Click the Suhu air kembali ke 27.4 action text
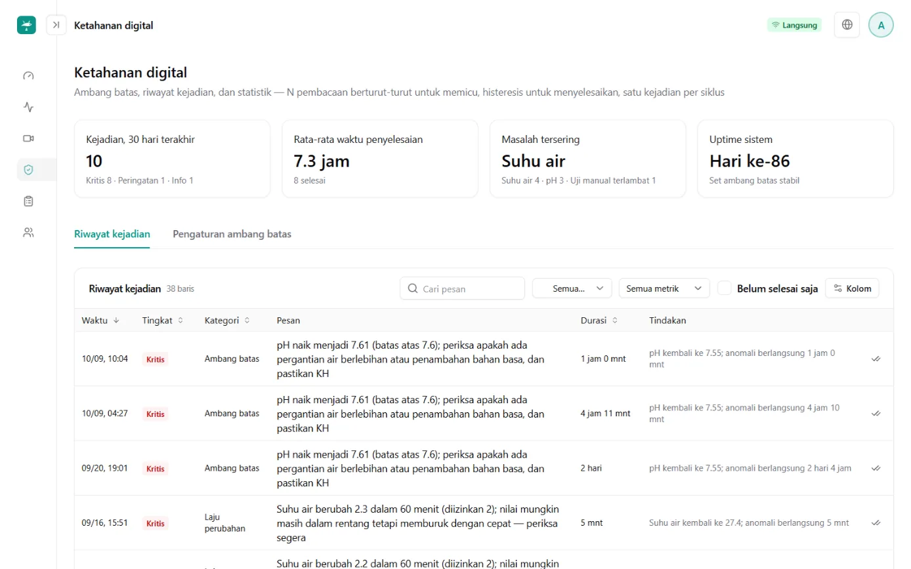Screen dimensions: 911x569 tap(749, 523)
